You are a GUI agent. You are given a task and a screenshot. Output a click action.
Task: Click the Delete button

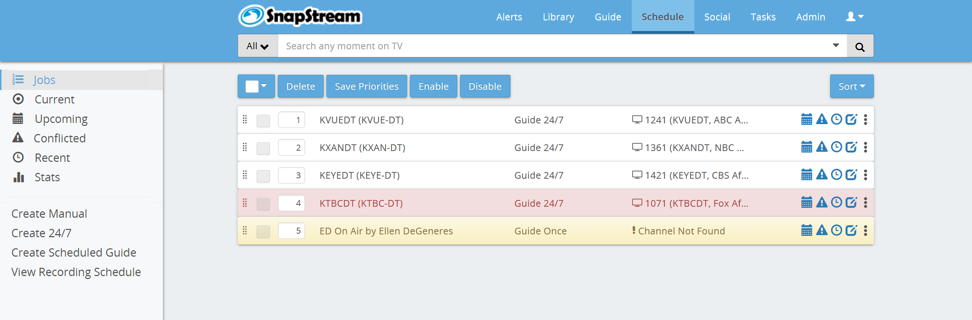coord(301,86)
